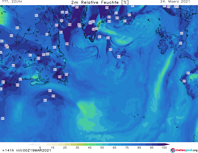The image size is (198, 153).
Task: Click the "???, 22Uhr" time label
Action: tap(12, 2)
